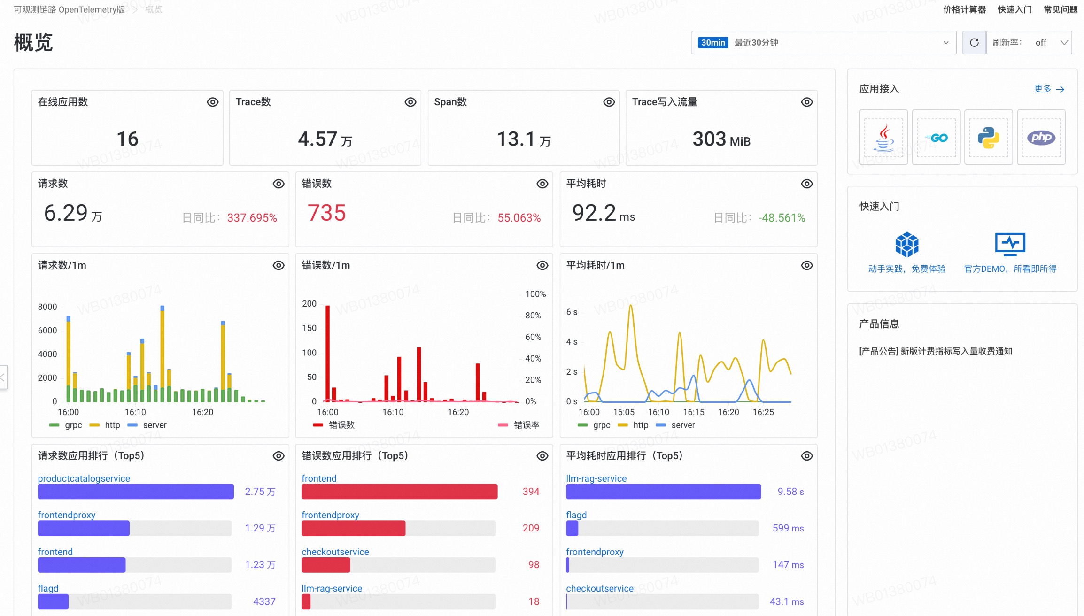Toggle eye icon on 平均耗时/1m chart

point(807,265)
